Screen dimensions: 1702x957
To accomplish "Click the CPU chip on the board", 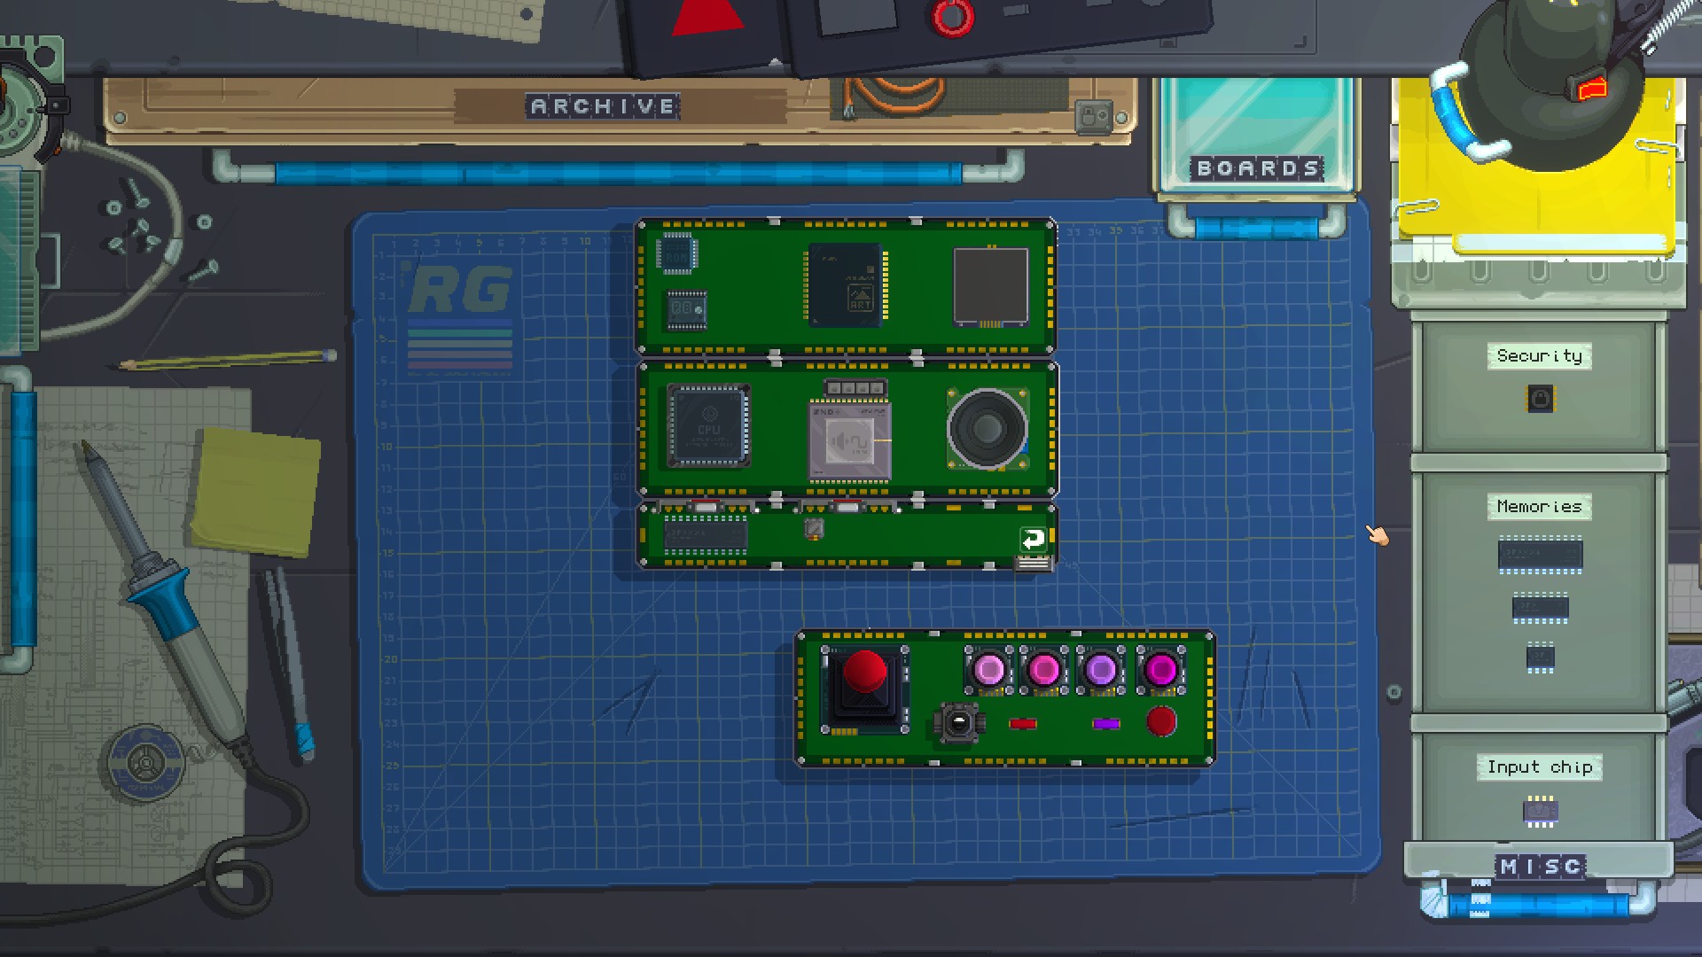I will pyautogui.click(x=708, y=425).
